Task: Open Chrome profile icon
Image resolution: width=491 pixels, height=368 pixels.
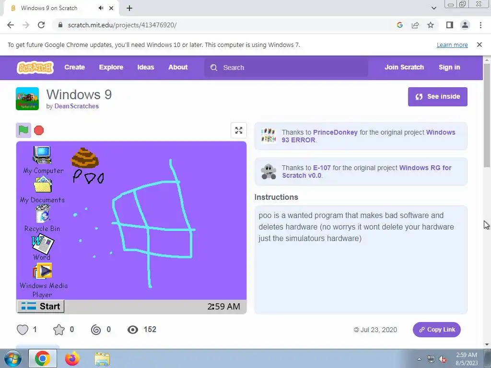Action: click(x=465, y=25)
